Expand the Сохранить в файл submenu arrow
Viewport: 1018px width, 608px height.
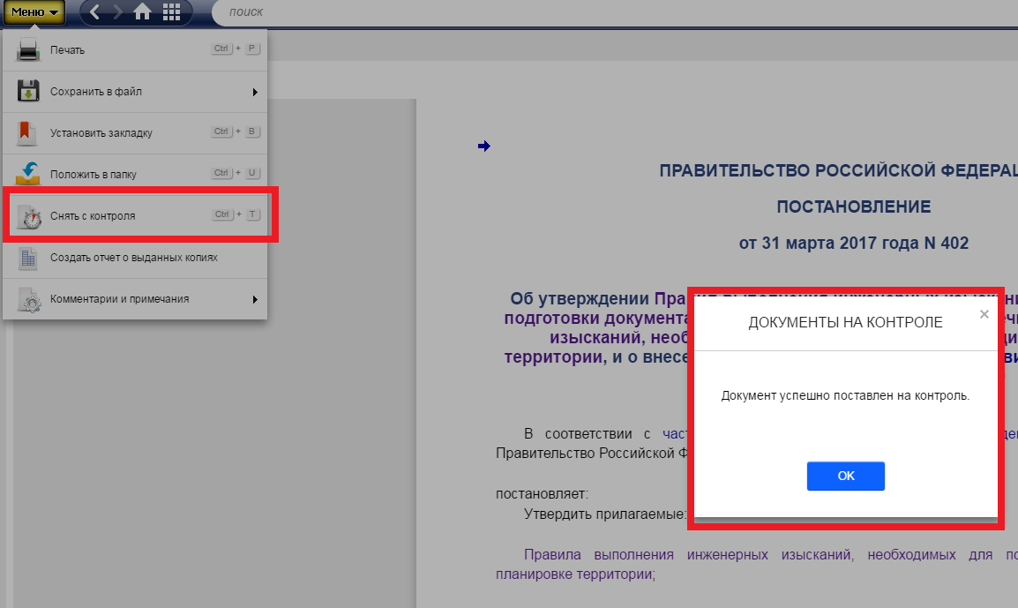254,92
